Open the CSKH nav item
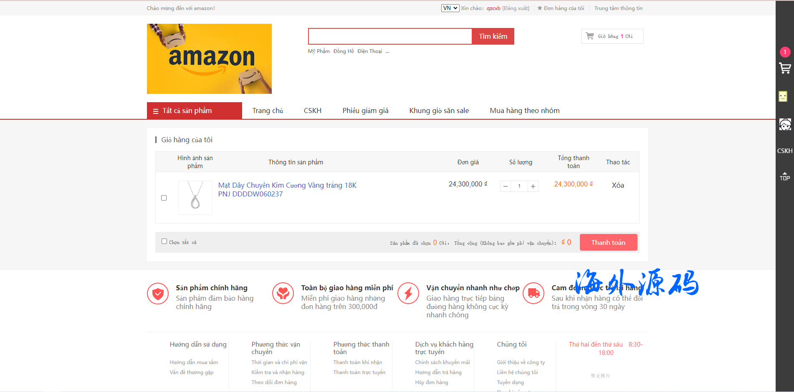The image size is (794, 392). [313, 111]
